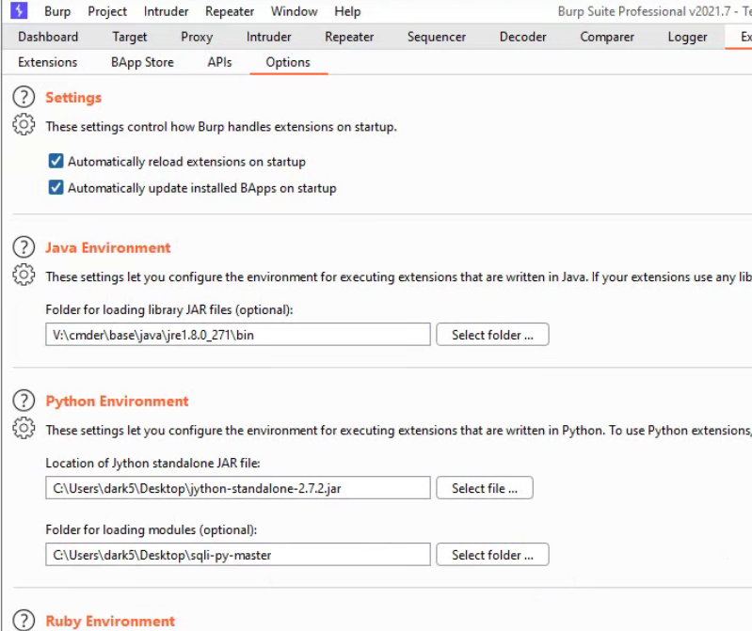Open help for the Settings section

click(x=24, y=97)
